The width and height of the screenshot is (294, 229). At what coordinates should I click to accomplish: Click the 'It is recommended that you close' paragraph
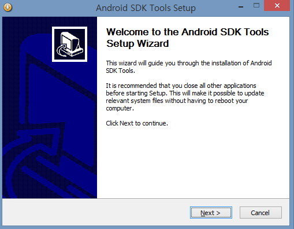(x=185, y=97)
